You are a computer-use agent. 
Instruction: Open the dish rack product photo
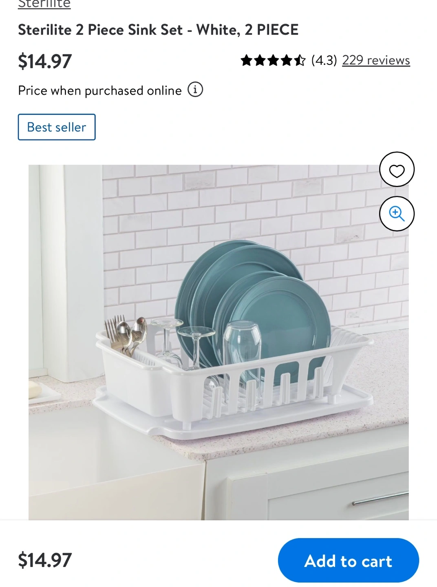[x=218, y=342]
